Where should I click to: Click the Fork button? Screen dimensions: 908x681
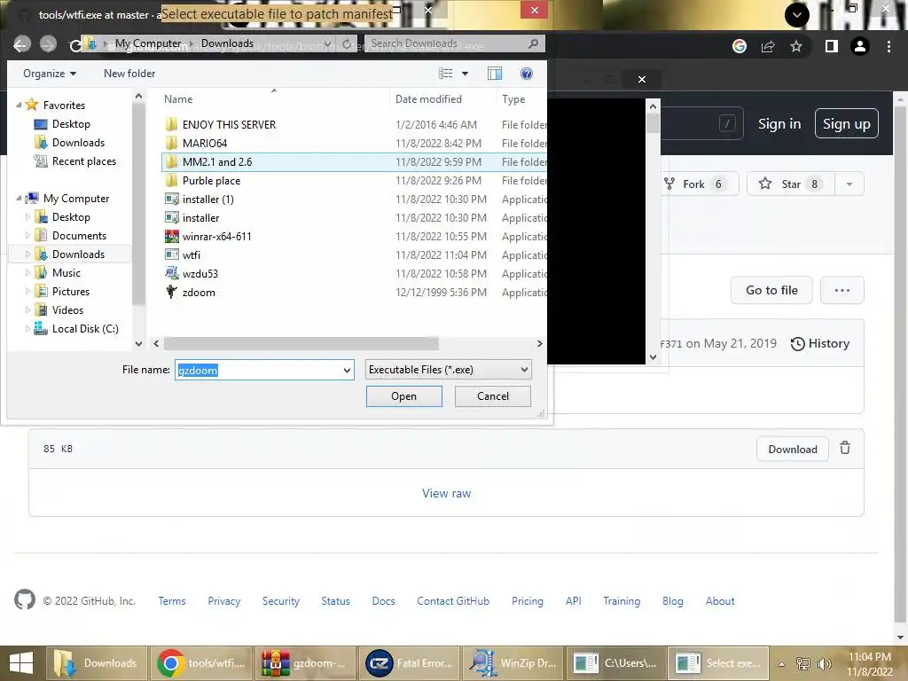point(701,184)
